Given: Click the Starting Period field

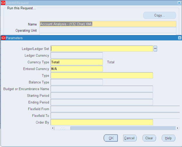Looking at the screenshot, I should tap(101, 96).
